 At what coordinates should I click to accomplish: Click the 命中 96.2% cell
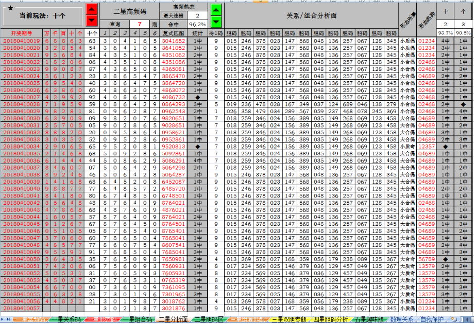coord(197,24)
